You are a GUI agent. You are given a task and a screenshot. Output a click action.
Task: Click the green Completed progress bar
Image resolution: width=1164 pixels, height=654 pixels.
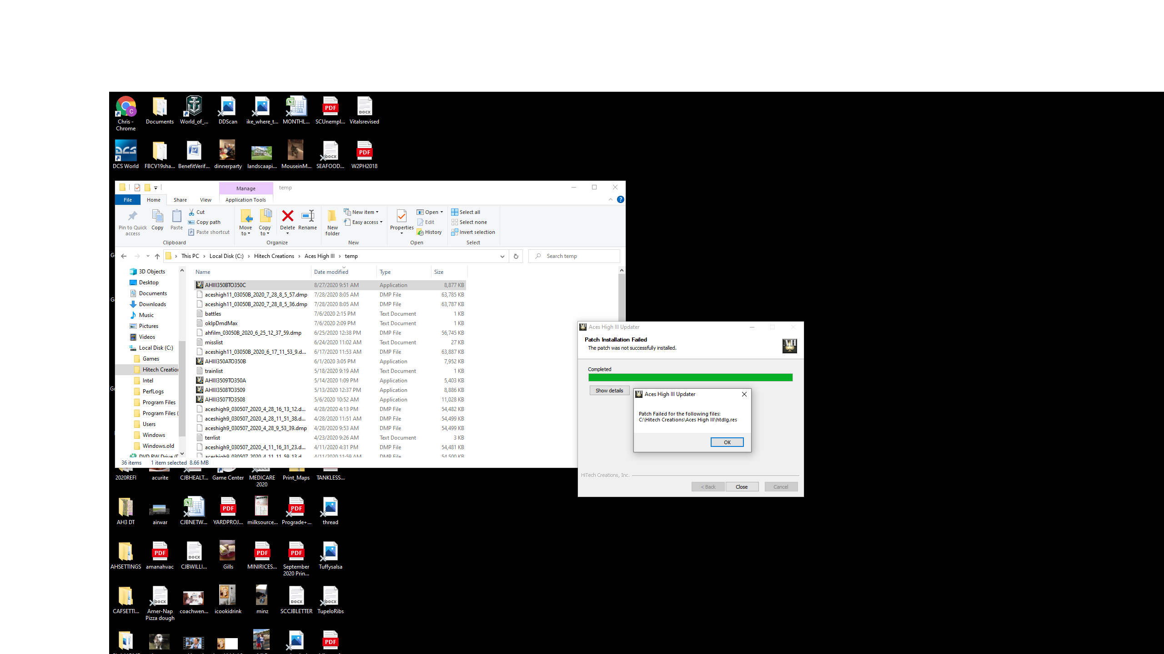click(x=690, y=377)
